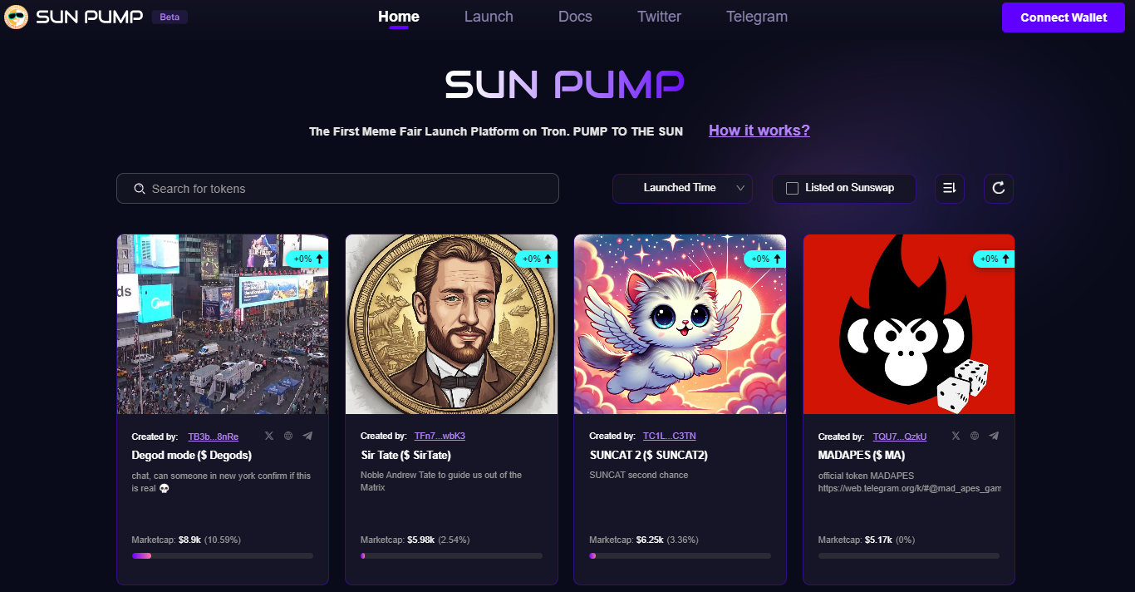Go to the Launch tab
The height and width of the screenshot is (592, 1135).
489,17
